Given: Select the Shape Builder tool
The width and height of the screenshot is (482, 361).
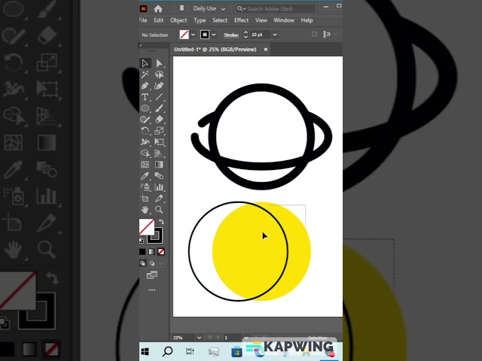Looking at the screenshot, I should click(x=145, y=153).
